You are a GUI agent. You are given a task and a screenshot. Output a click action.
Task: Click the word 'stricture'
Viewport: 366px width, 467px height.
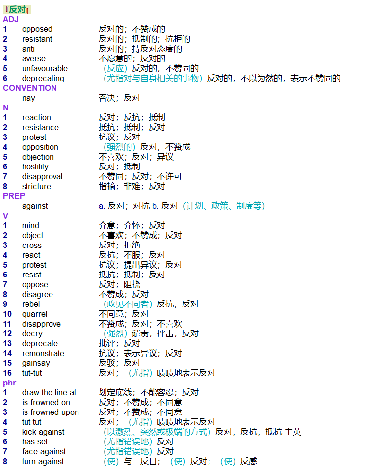click(37, 187)
